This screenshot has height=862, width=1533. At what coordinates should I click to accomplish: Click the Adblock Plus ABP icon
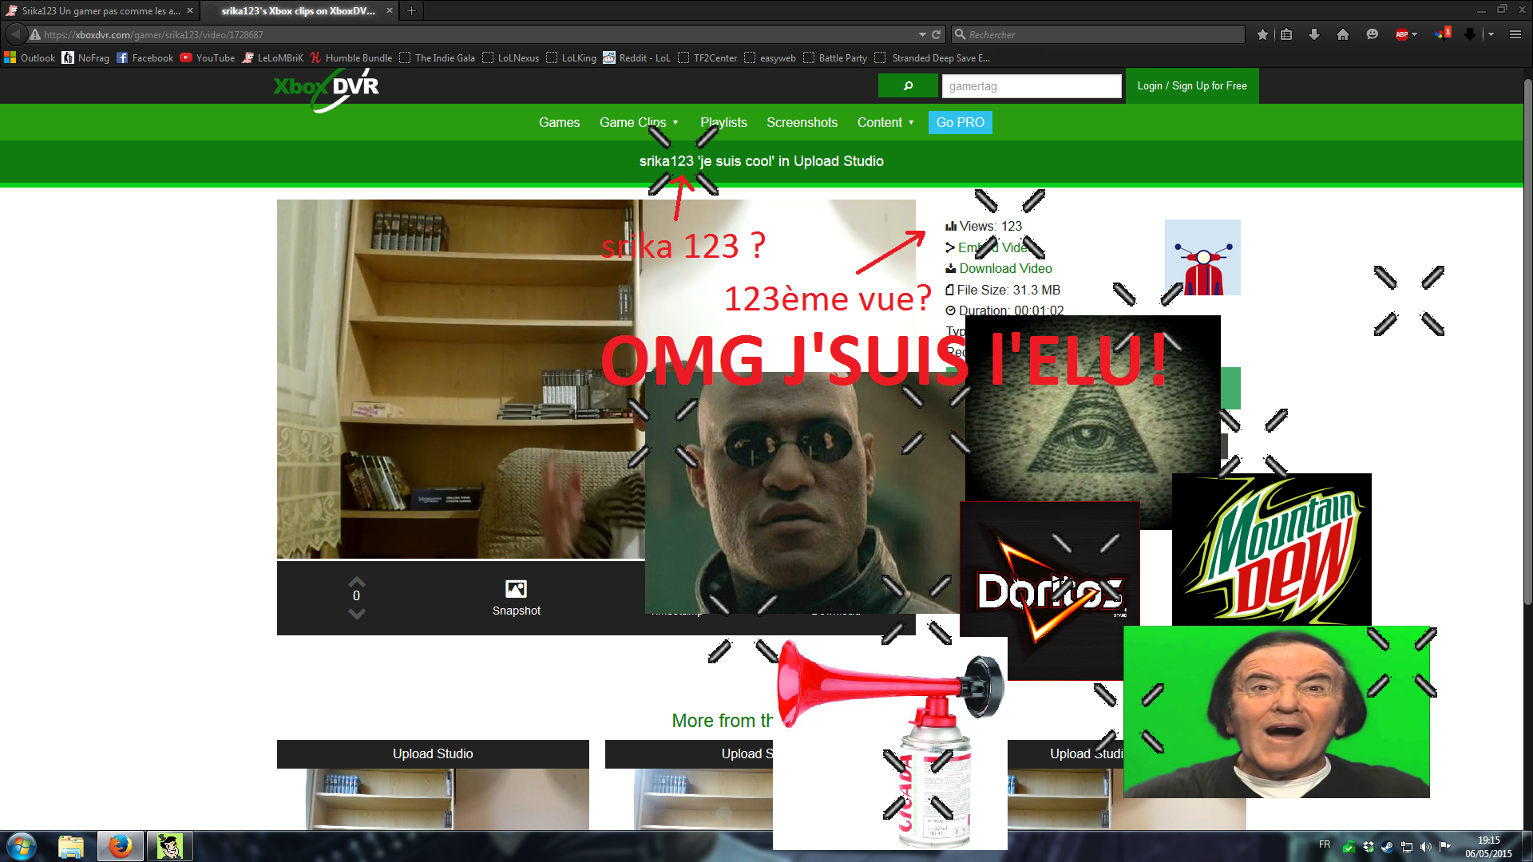tap(1401, 34)
